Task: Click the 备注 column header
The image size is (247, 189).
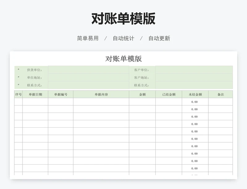Action: (220, 94)
